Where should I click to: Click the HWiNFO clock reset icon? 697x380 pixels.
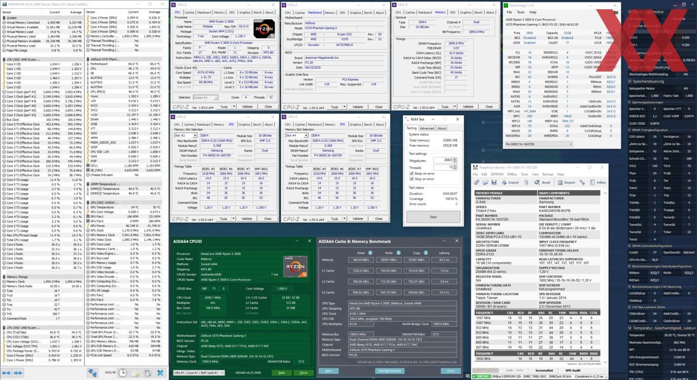[x=123, y=373]
